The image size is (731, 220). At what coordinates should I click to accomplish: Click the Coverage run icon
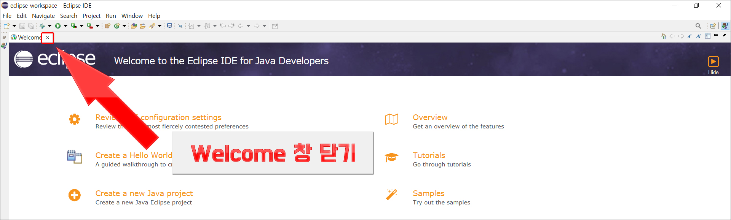pyautogui.click(x=74, y=26)
